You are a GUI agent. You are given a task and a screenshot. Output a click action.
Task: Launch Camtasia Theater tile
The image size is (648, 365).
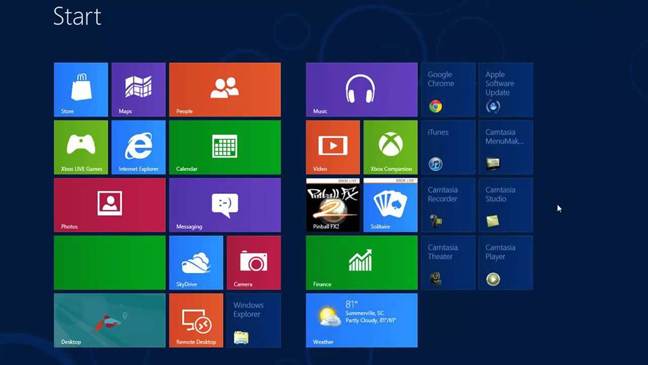[448, 263]
